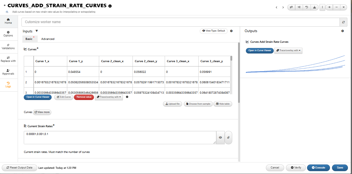Click the paperclip attach icon for strain rates

228,138
